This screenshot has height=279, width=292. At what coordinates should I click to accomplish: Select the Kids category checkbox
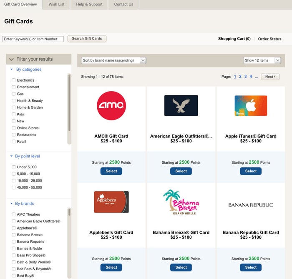click(14, 115)
